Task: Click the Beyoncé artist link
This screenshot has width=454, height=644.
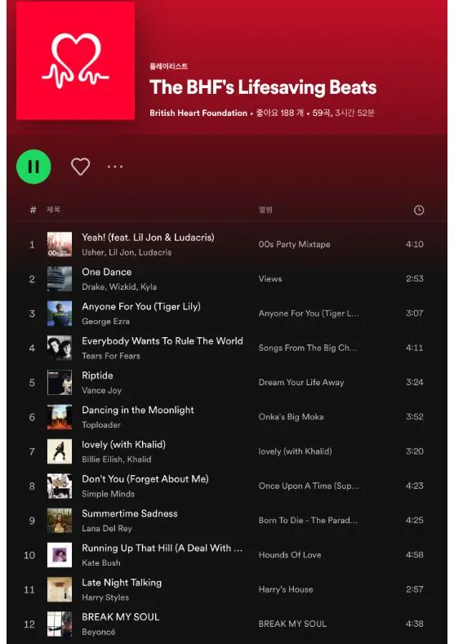Action: (99, 632)
